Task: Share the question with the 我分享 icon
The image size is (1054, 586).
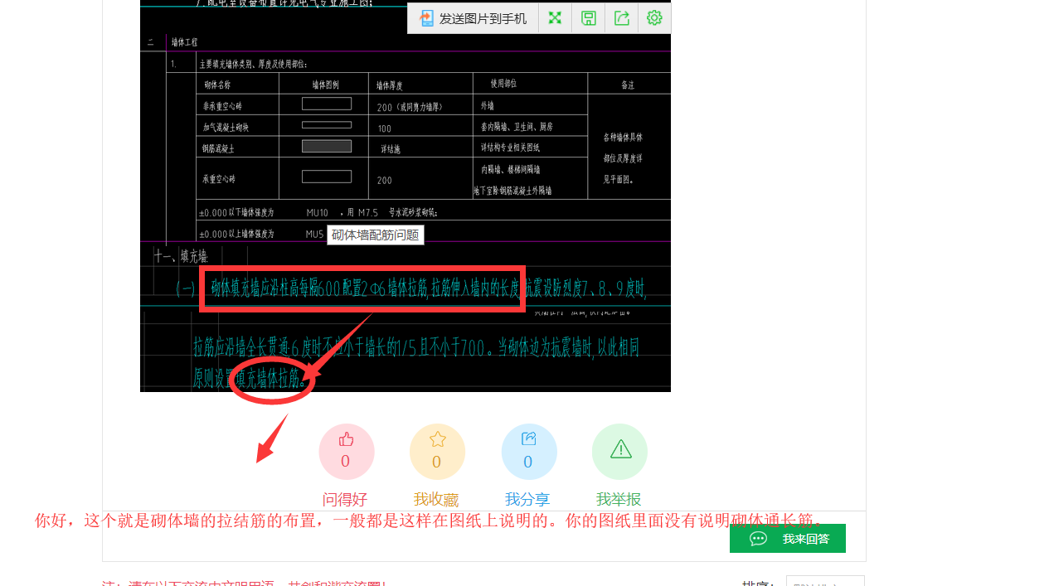Action: click(x=529, y=452)
